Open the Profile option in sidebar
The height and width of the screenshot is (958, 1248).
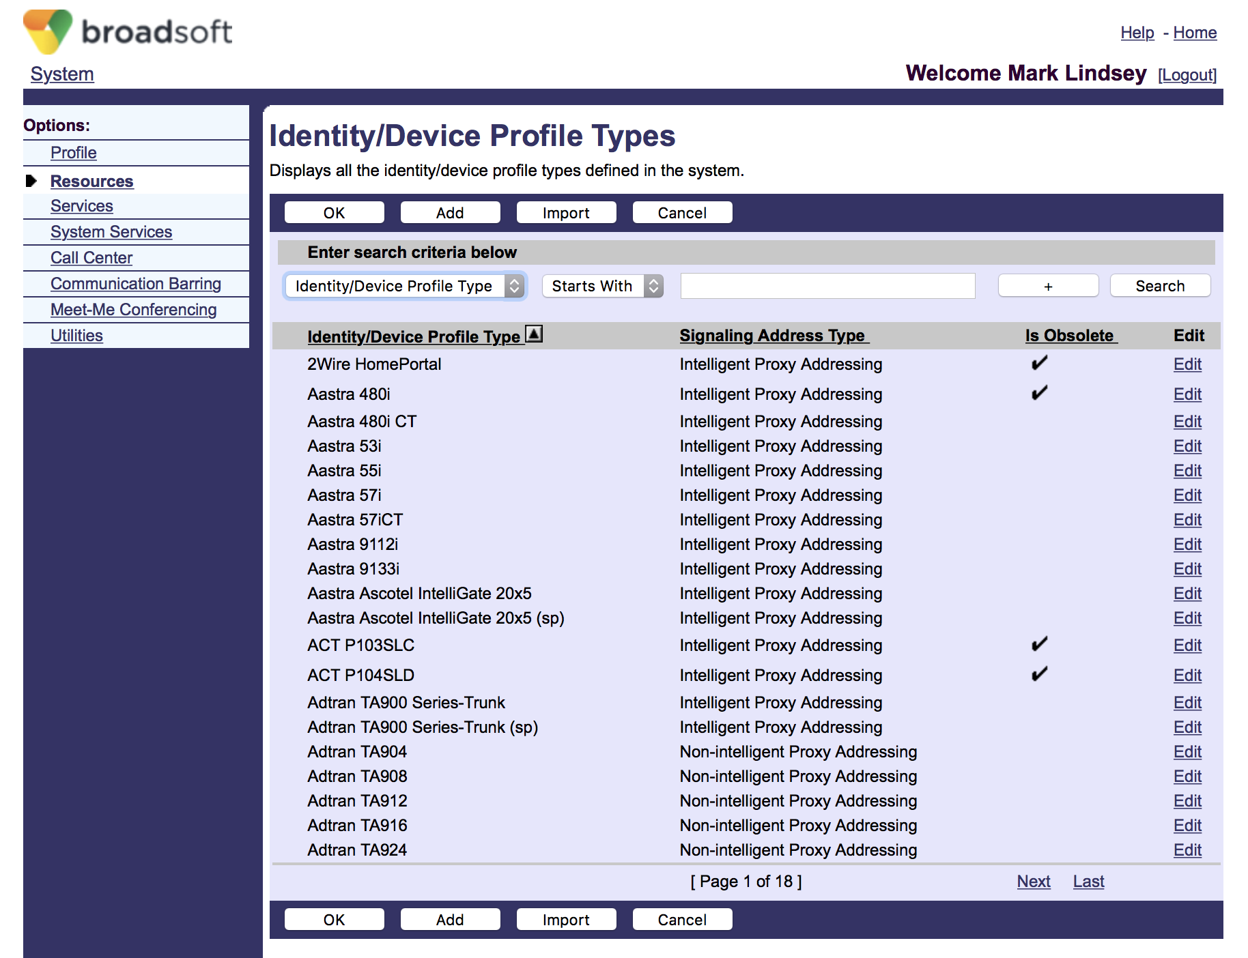(x=74, y=153)
